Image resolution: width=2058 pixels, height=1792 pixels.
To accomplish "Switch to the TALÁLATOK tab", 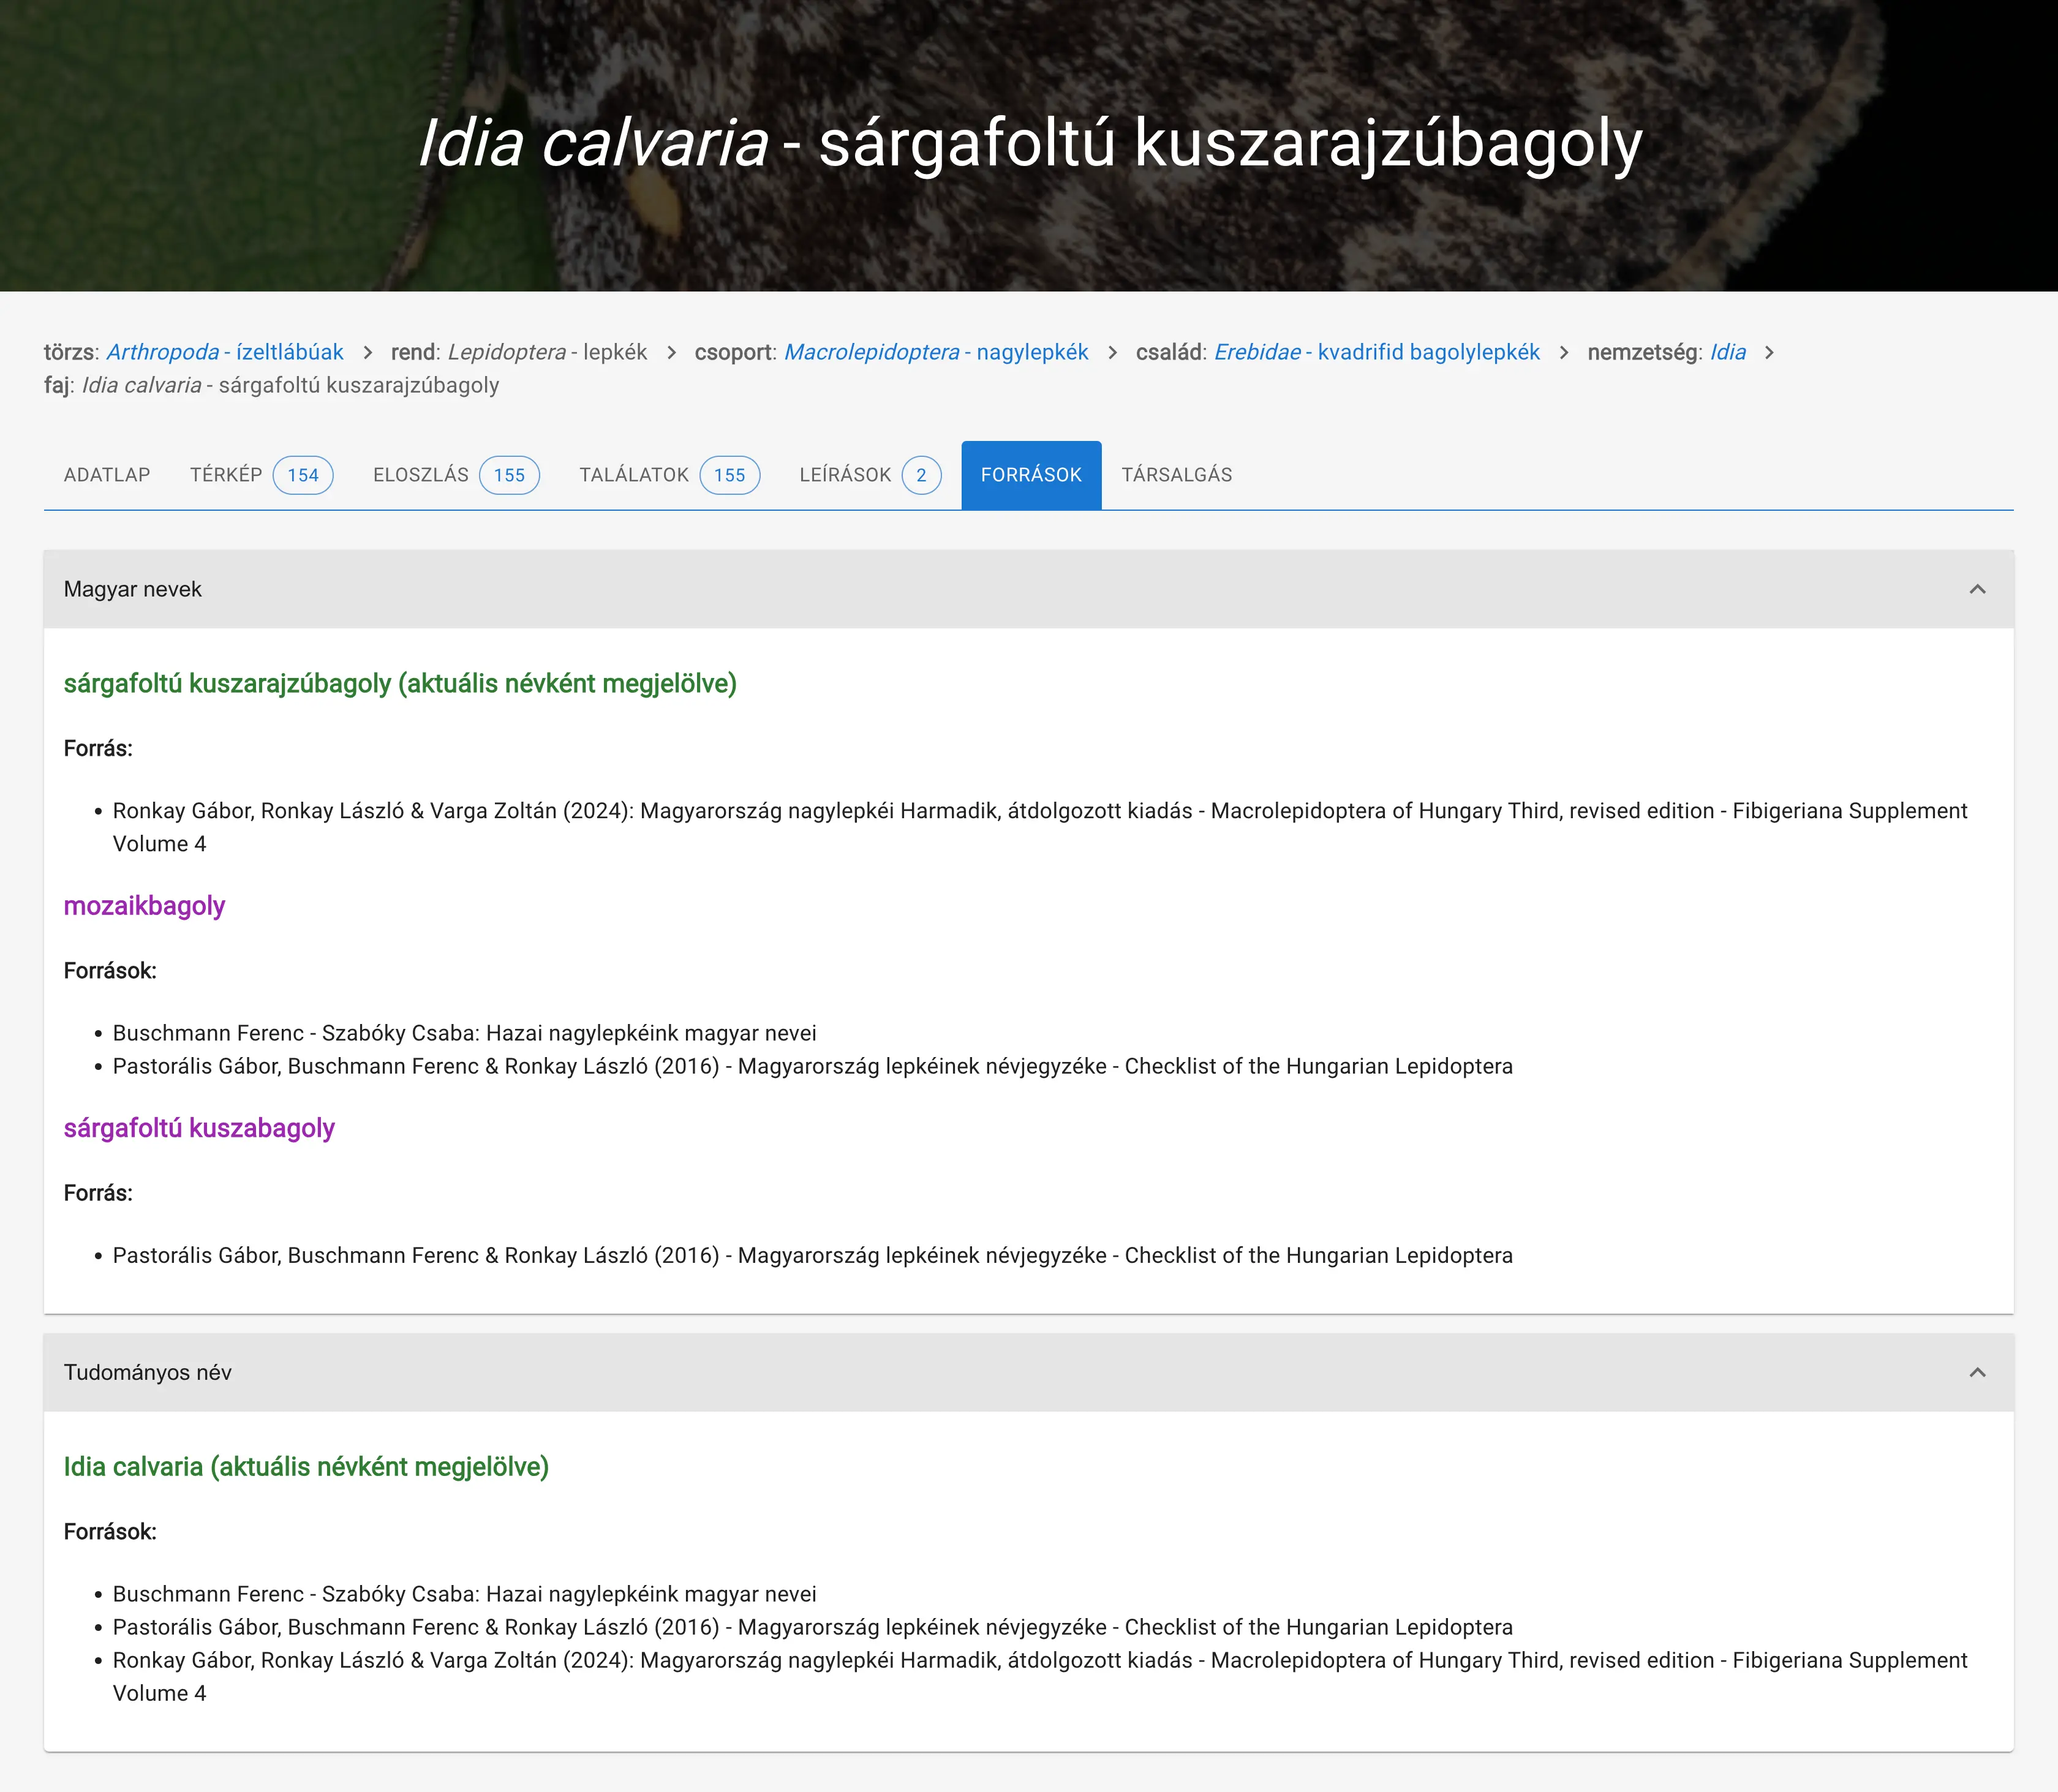I will click(633, 475).
